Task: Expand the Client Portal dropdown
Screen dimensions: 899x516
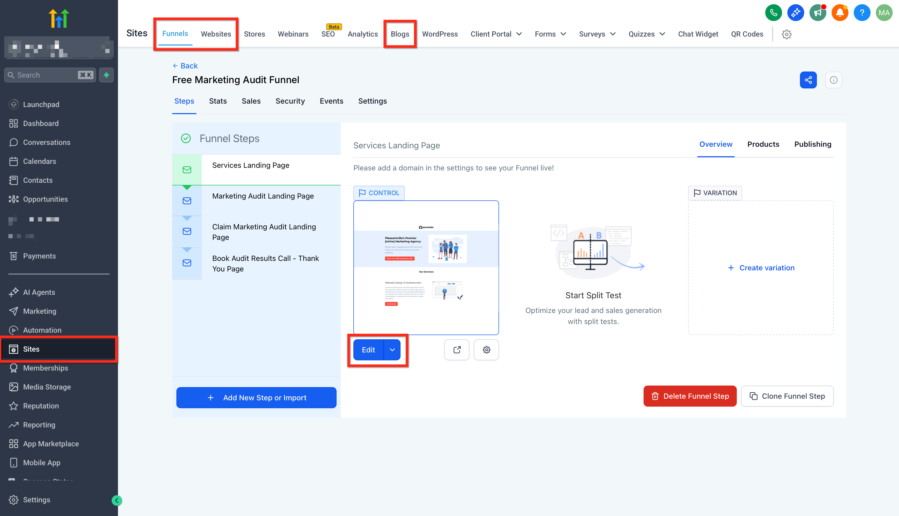Action: (x=496, y=34)
